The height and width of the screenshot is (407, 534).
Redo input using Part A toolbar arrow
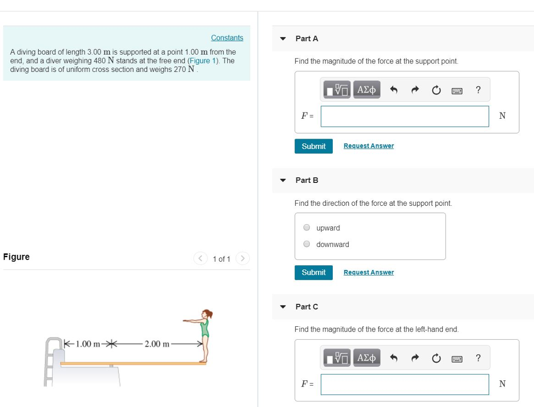pyautogui.click(x=414, y=89)
